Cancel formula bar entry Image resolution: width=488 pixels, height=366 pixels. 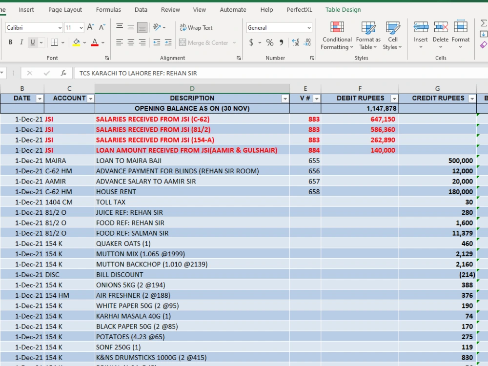(x=30, y=73)
